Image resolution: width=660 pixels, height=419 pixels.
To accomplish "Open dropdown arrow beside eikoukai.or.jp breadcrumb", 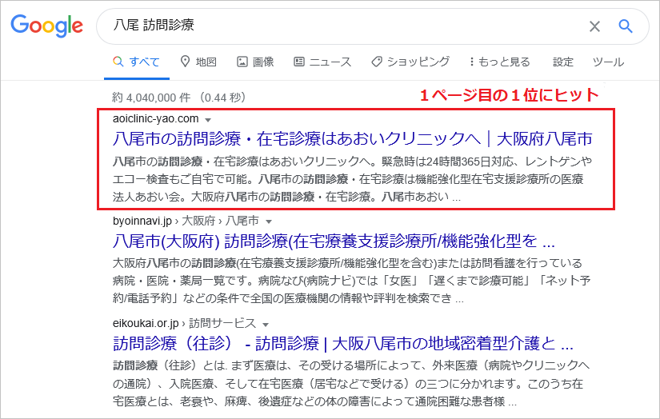I will point(266,325).
